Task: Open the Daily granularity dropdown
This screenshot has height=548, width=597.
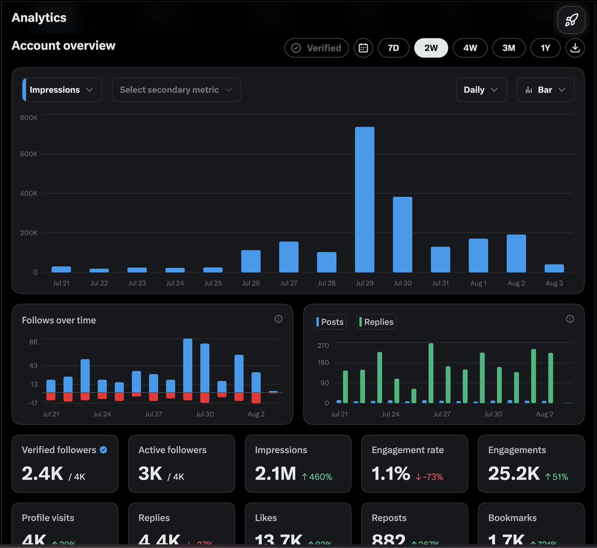Action: pyautogui.click(x=481, y=90)
